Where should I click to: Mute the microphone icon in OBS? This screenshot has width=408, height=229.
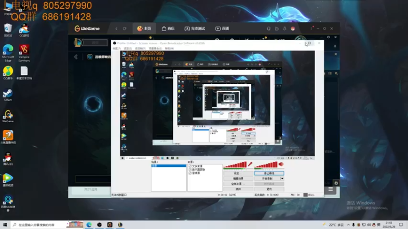click(250, 164)
